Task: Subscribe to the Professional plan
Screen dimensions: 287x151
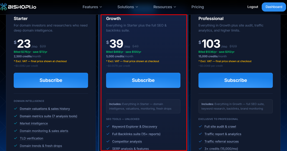Action: point(235,80)
